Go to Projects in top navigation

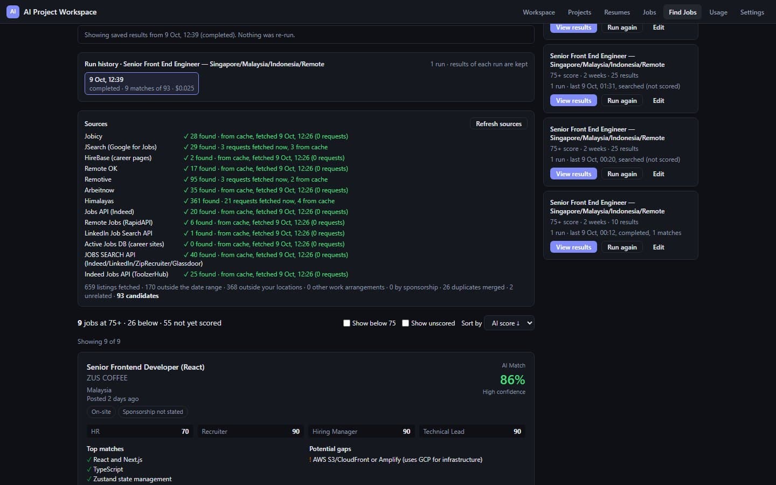pos(579,12)
